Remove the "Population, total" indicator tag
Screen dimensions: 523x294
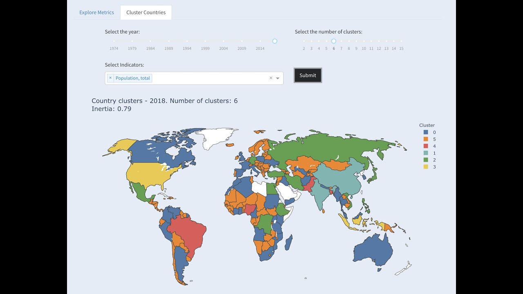click(110, 78)
